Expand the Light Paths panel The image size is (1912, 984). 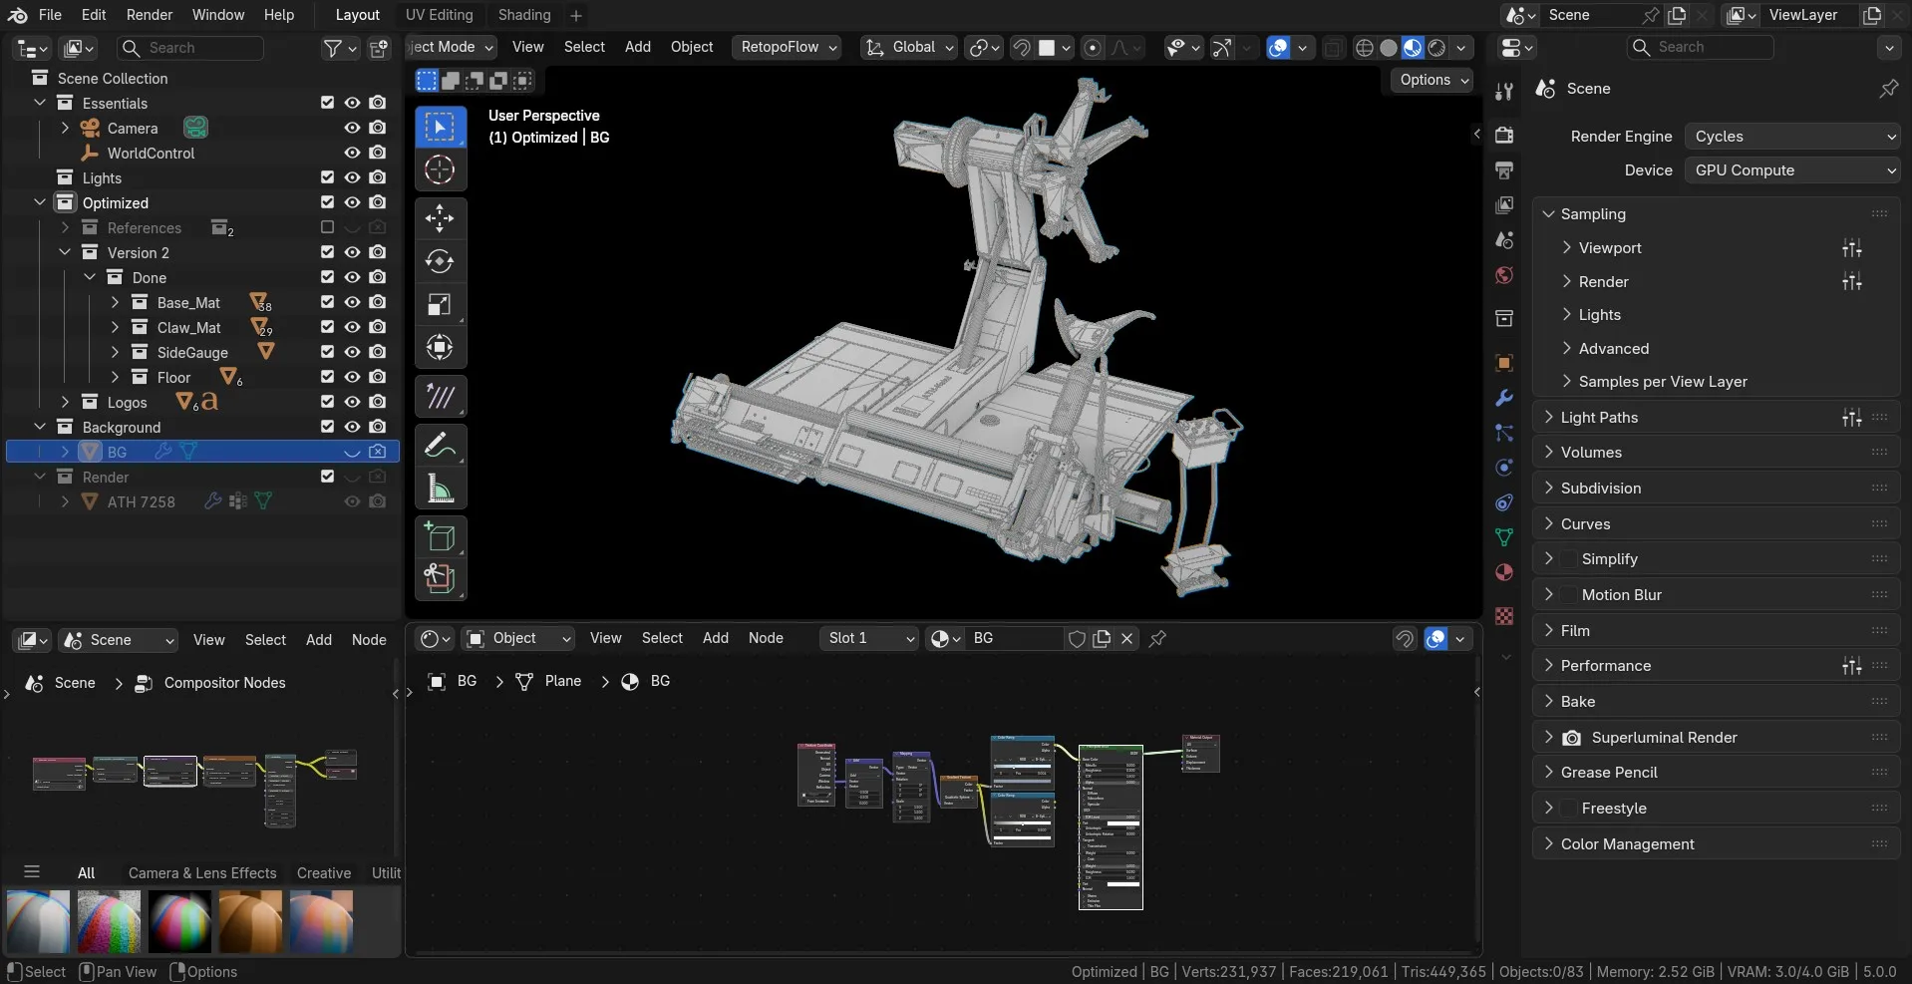[1715, 418]
